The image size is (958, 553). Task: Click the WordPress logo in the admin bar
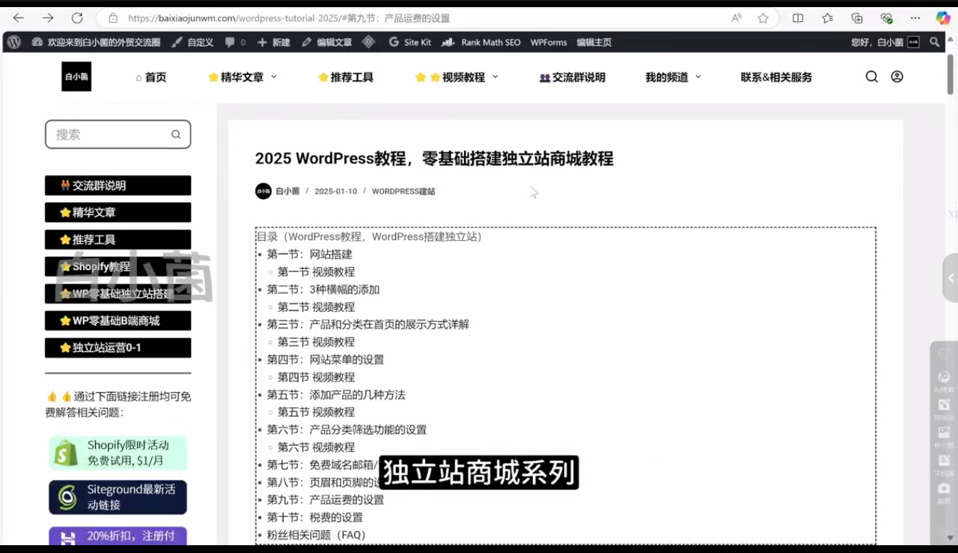(13, 43)
